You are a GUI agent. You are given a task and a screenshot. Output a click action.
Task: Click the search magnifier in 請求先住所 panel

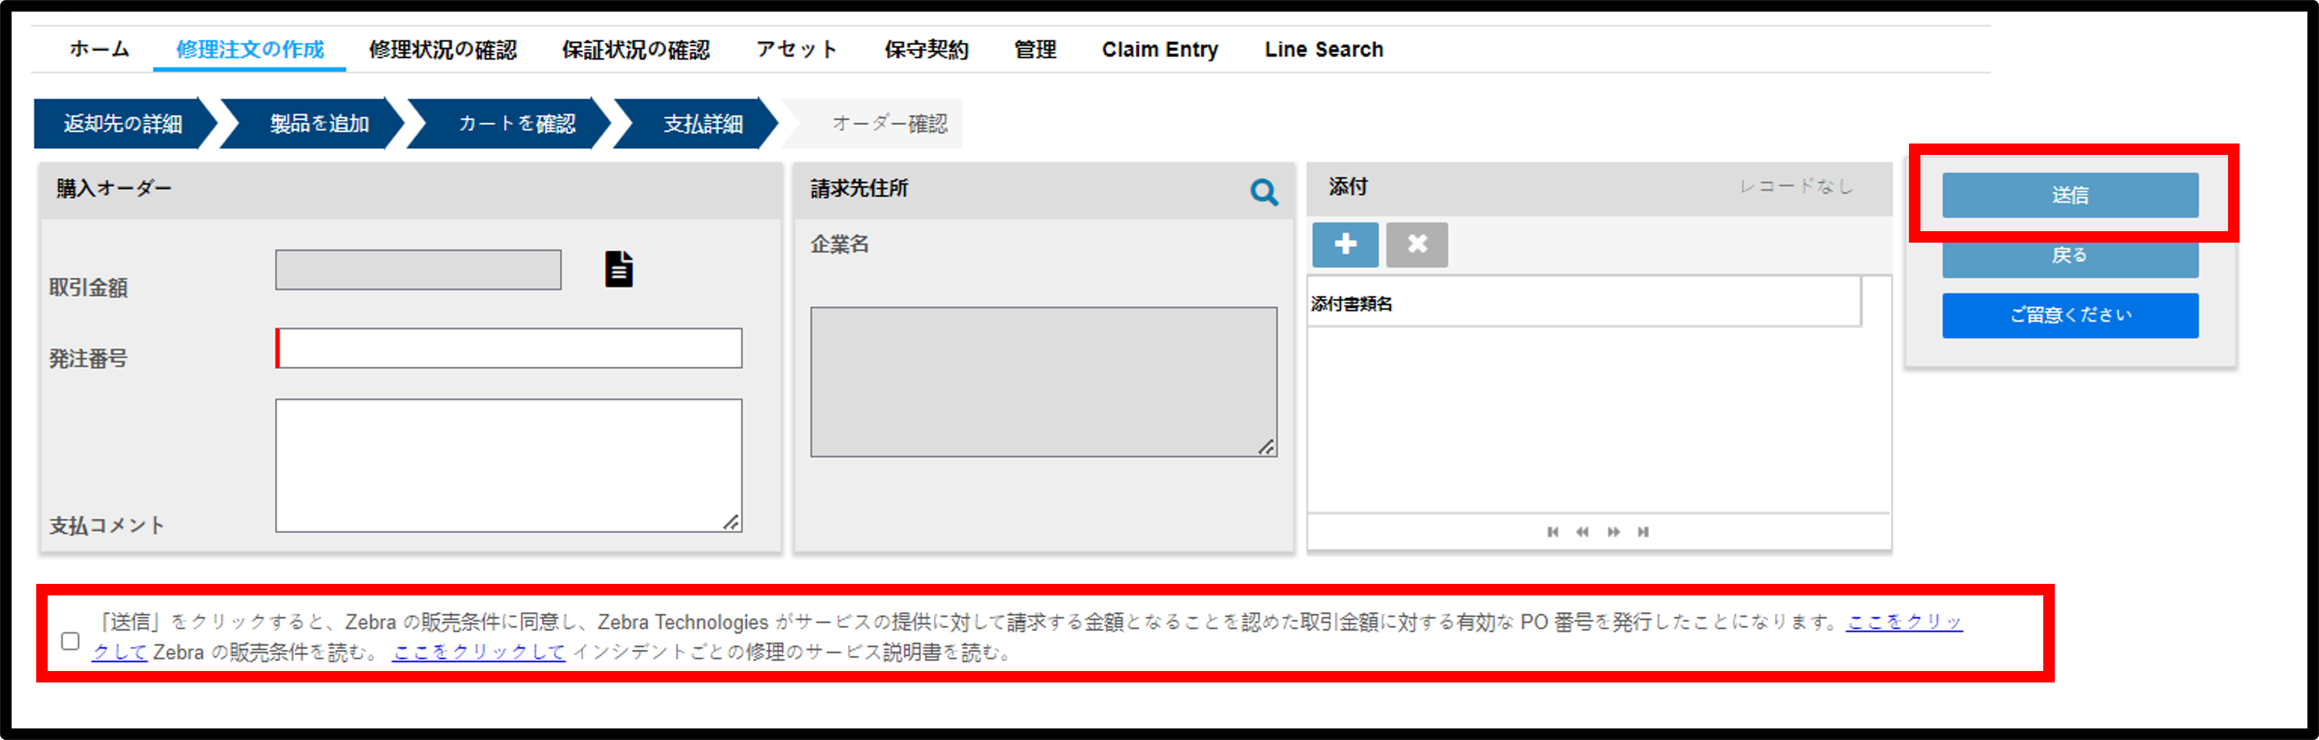pos(1264,192)
